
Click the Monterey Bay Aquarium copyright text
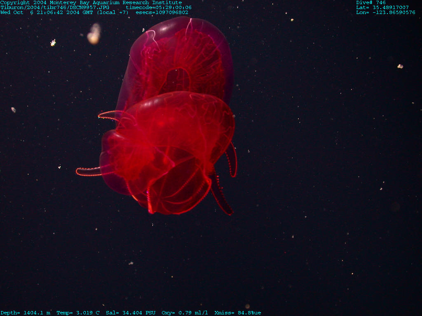[x=91, y=2]
